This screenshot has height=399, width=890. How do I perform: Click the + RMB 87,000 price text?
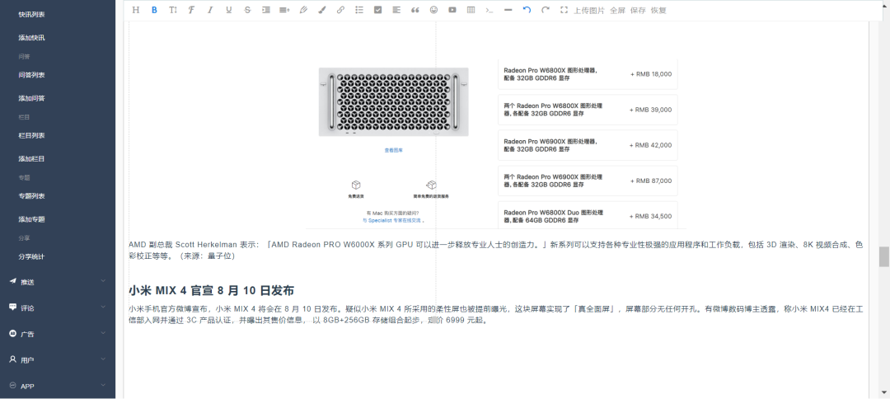650,181
